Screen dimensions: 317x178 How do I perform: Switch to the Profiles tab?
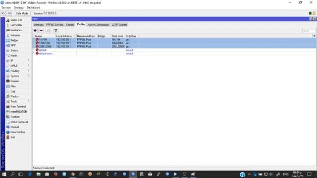(x=81, y=24)
